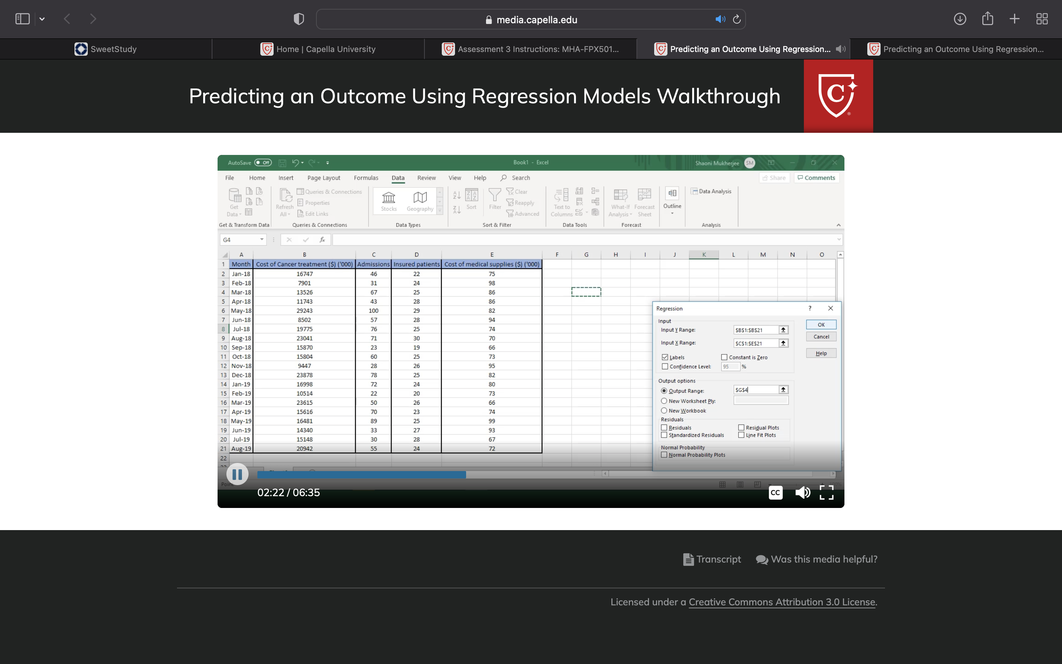Undo the last action in Excel
The height and width of the screenshot is (664, 1062).
295,162
